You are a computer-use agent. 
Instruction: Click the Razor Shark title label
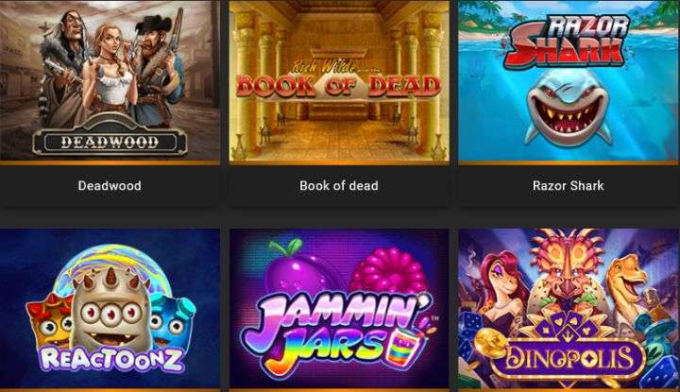(569, 185)
